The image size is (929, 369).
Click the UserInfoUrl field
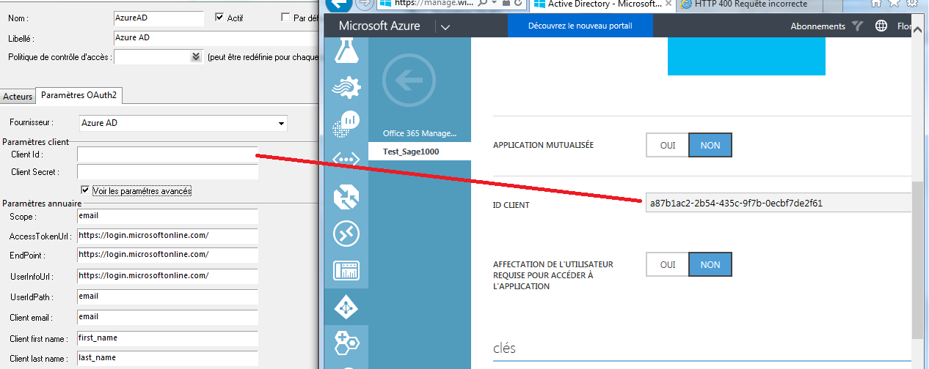point(167,277)
